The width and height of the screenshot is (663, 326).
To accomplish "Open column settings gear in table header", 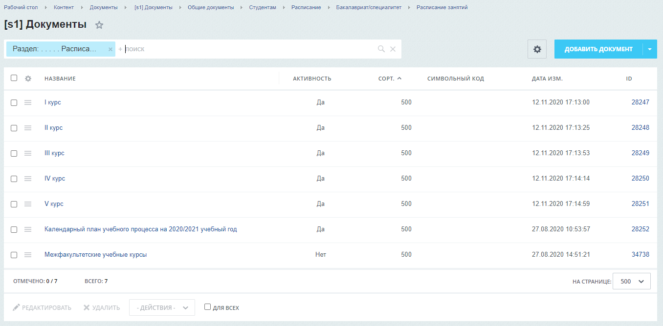I will click(28, 79).
